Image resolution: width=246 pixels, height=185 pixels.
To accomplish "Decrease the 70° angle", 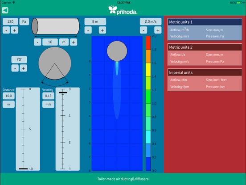I will click(x=15, y=68).
